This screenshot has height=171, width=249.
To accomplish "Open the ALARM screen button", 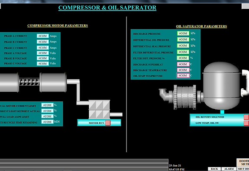I will pos(229,169).
